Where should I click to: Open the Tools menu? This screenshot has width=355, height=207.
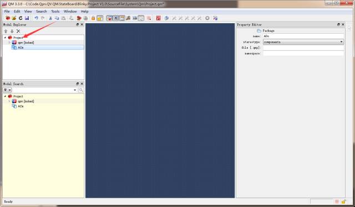pos(55,11)
